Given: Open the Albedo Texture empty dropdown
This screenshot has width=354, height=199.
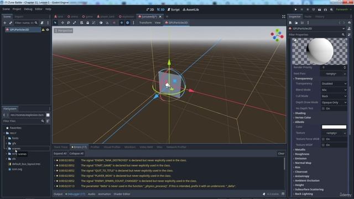Looking at the screenshot, I should tap(334, 133).
